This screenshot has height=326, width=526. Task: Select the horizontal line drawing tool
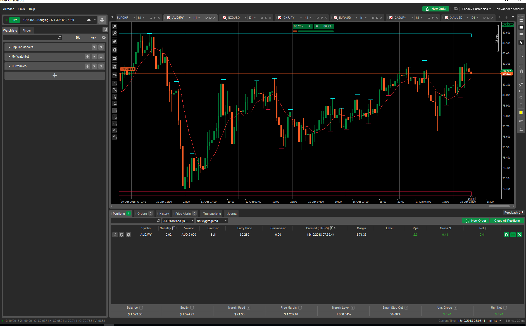(521, 65)
